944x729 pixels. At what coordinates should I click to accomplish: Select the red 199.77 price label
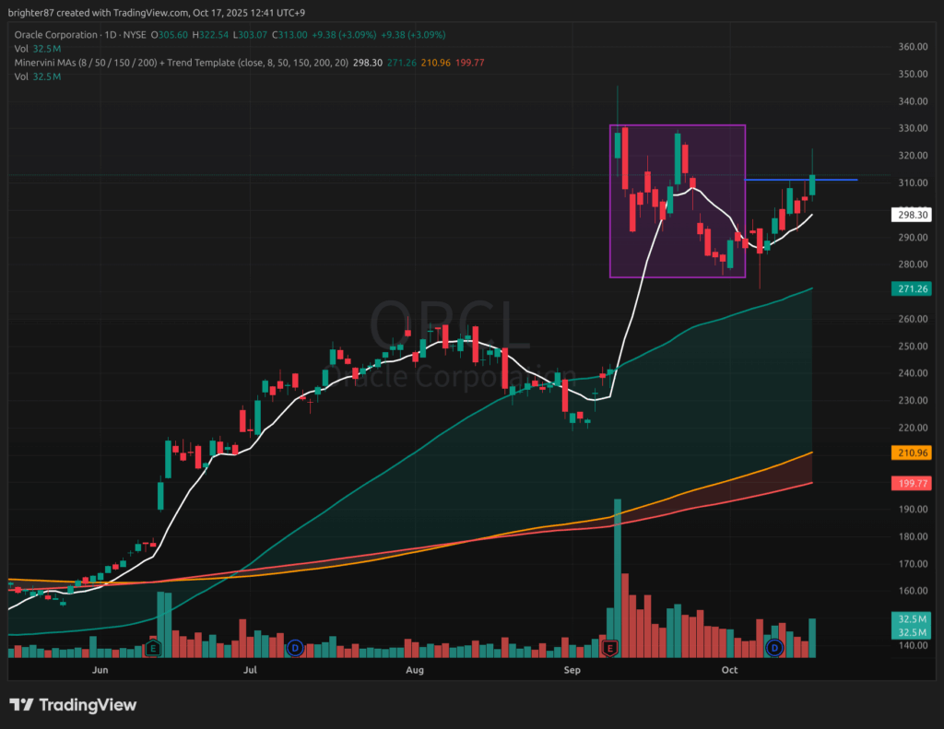pyautogui.click(x=912, y=483)
